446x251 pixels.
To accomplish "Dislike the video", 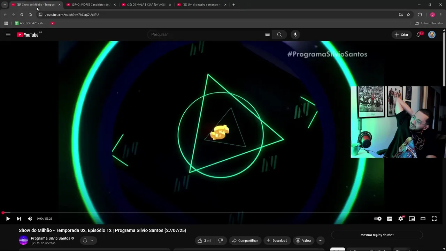I will [x=220, y=241].
